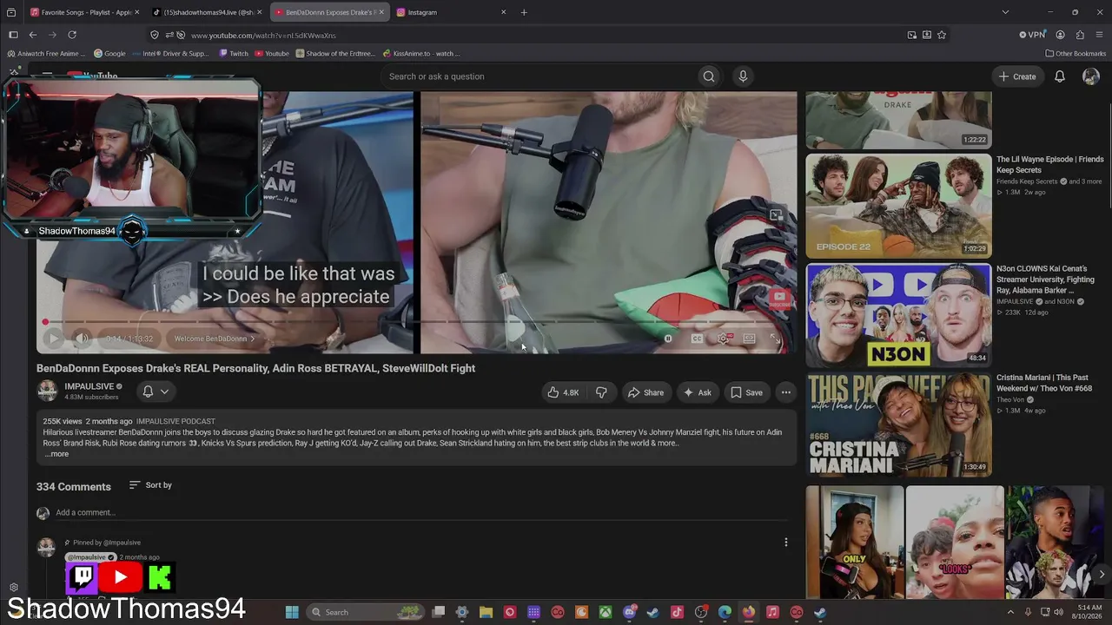Screen dimensions: 1112x625
Task: Open YouTube notifications bell in header
Action: pyautogui.click(x=1060, y=76)
